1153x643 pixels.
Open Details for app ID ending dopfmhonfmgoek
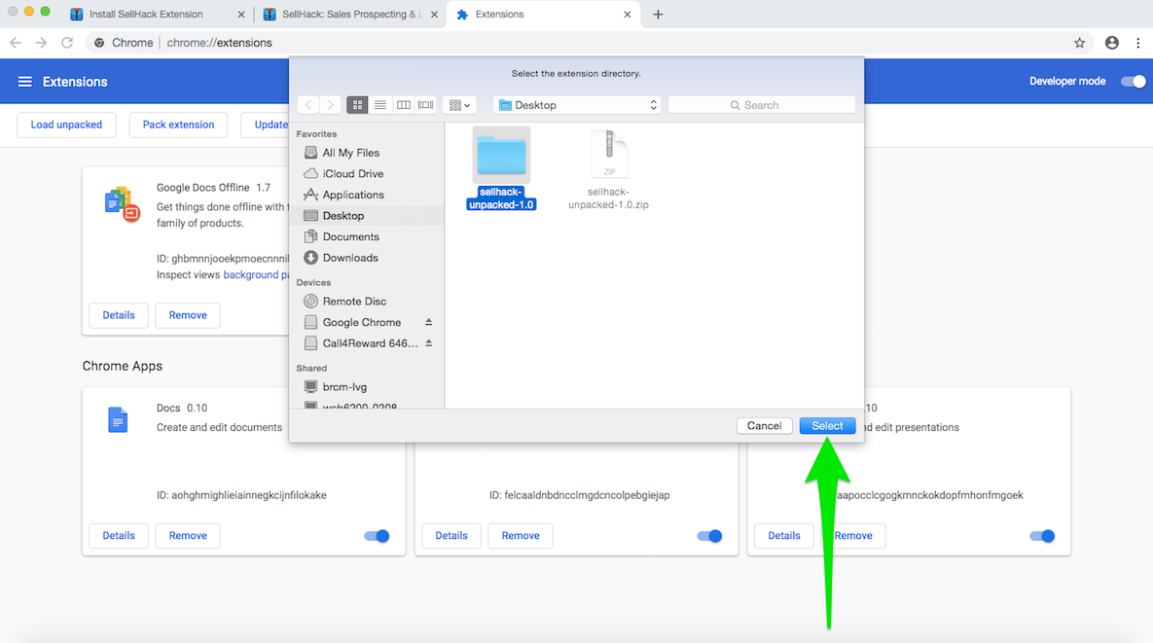pos(784,536)
